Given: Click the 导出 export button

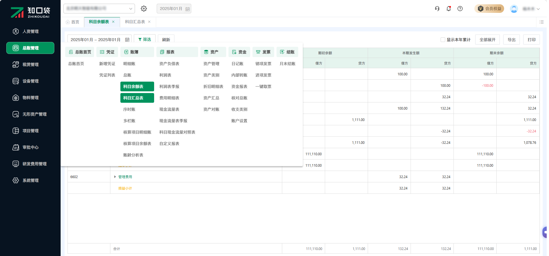Looking at the screenshot, I should coord(512,40).
